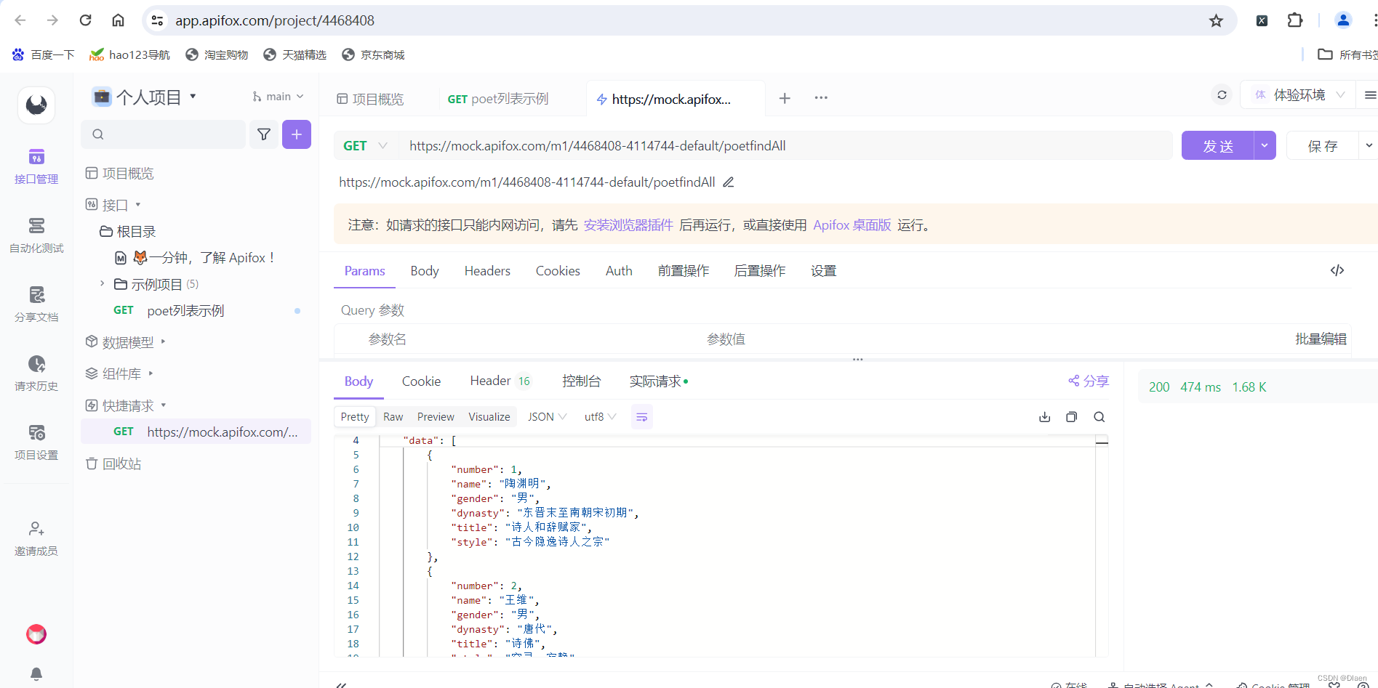Screen dimensions: 1378x688
Task: Send the request with 发送
Action: point(1218,145)
